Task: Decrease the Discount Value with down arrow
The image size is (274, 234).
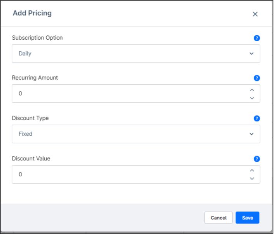Action: [252, 179]
